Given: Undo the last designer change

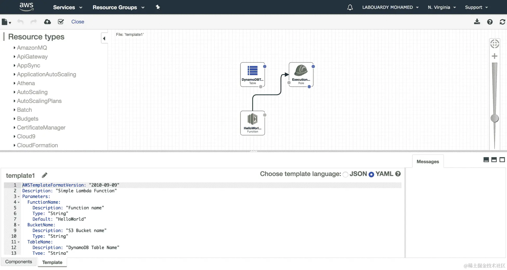Looking at the screenshot, I should pos(20,22).
